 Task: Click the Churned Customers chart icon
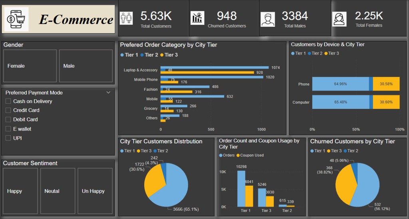[x=197, y=18]
